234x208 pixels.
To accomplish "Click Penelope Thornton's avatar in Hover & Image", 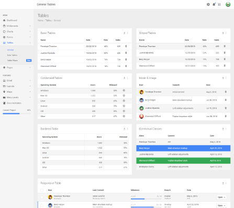I will [x=141, y=92].
